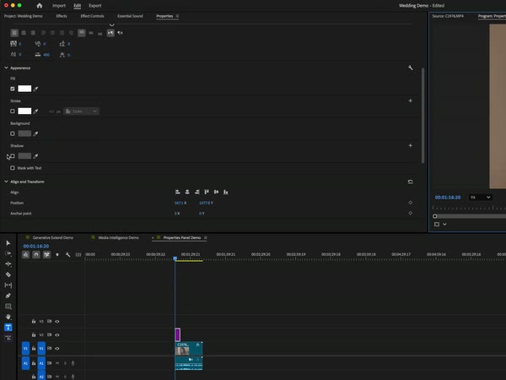Viewport: 506px width, 380px height.
Task: Enable the Shadow checkbox
Action: (x=13, y=156)
